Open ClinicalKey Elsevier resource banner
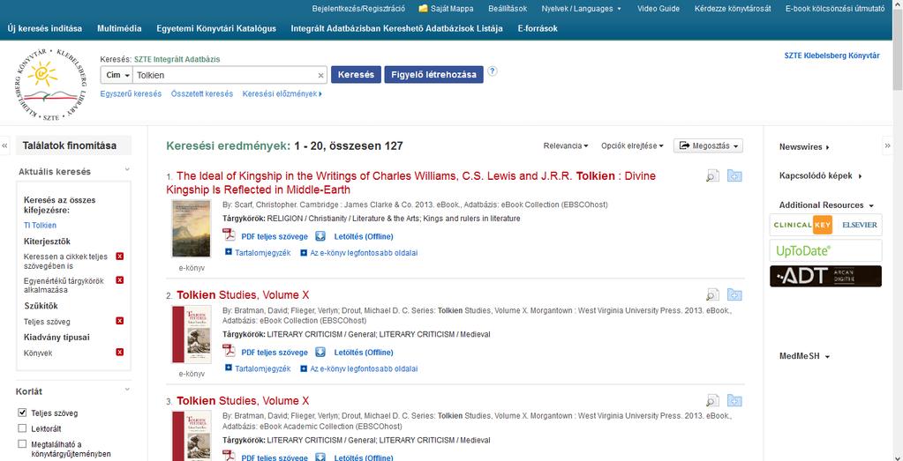Screen dimensions: 903x461 point(826,225)
